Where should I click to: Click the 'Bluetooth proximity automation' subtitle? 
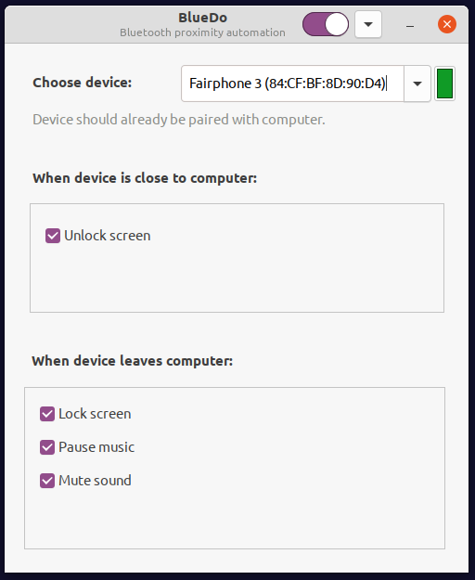point(202,32)
